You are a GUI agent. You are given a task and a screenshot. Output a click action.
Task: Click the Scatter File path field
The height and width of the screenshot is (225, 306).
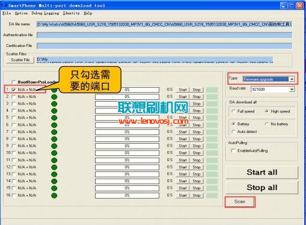(x=155, y=60)
